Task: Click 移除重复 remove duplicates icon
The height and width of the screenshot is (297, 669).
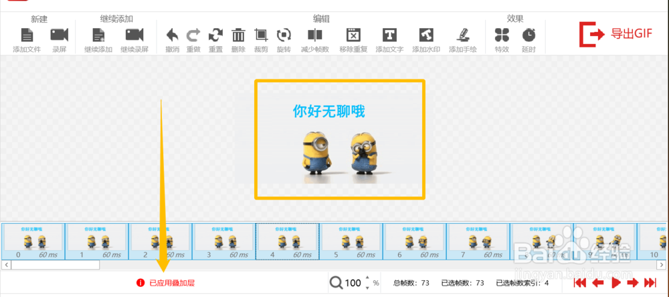Action: point(354,35)
